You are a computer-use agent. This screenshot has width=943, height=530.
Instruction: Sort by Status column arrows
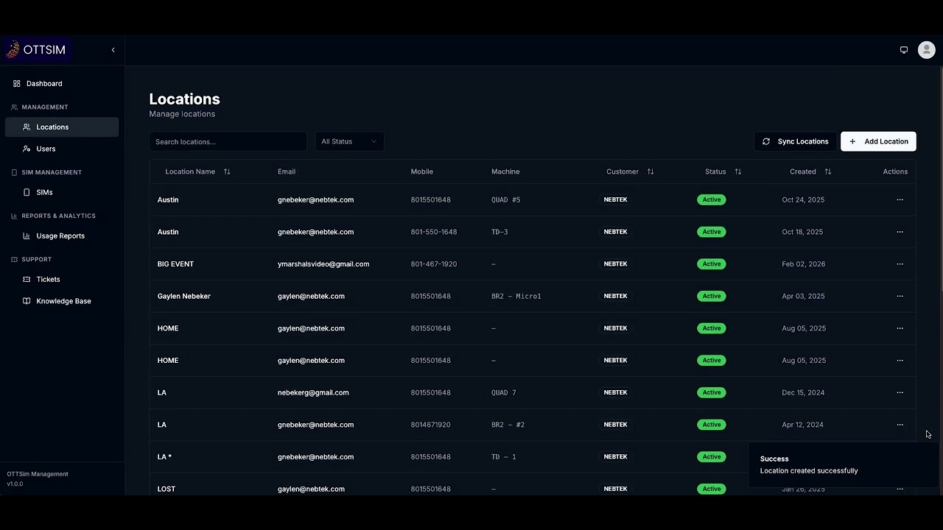[737, 172]
